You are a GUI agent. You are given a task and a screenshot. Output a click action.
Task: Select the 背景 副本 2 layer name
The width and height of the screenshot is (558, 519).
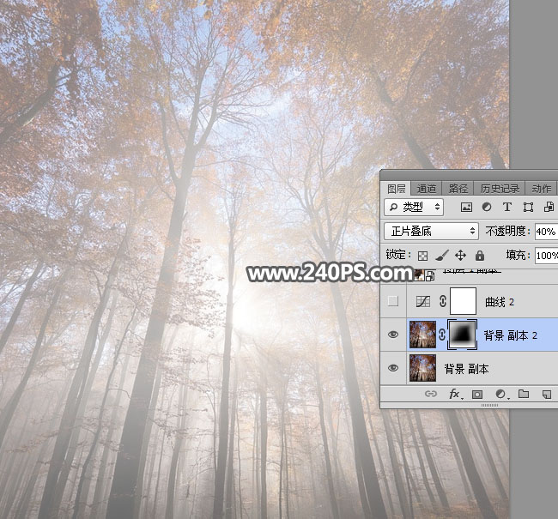510,335
